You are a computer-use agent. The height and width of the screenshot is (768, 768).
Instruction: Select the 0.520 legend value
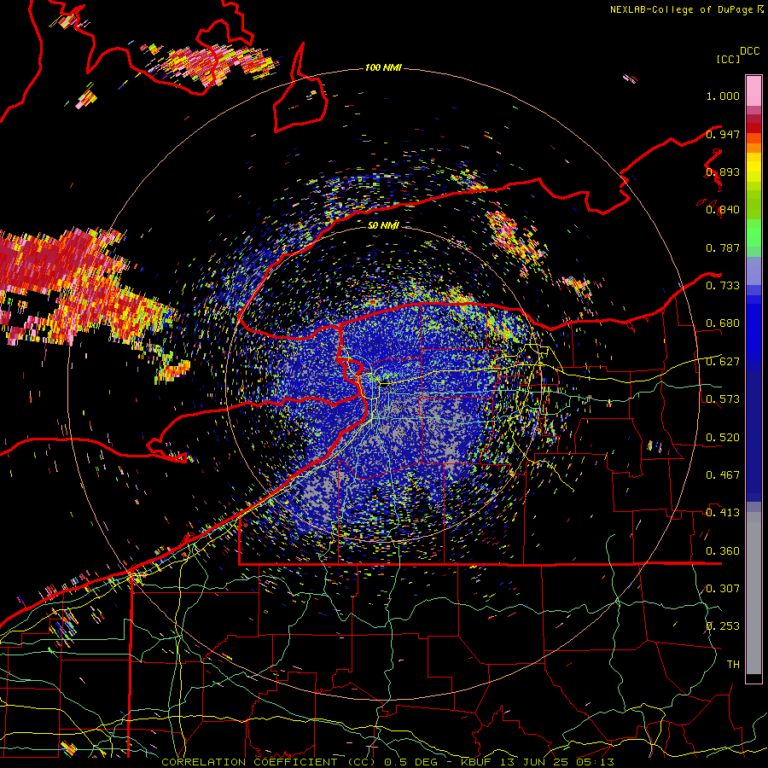pyautogui.click(x=723, y=438)
